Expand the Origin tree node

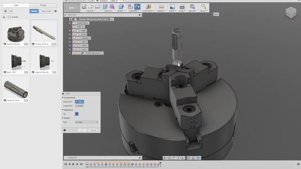[70, 31]
